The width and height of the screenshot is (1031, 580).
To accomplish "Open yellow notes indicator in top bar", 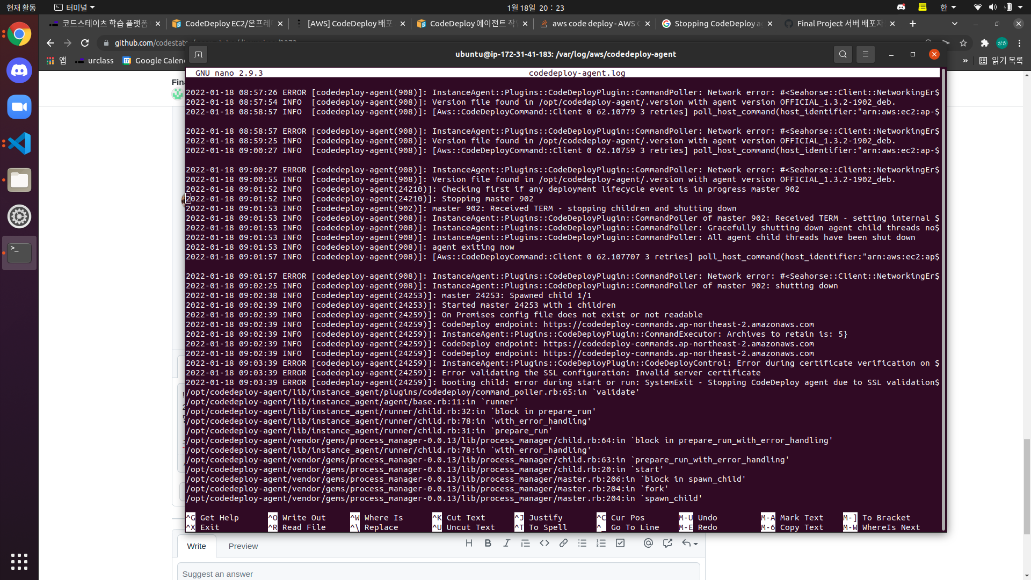I will click(923, 8).
